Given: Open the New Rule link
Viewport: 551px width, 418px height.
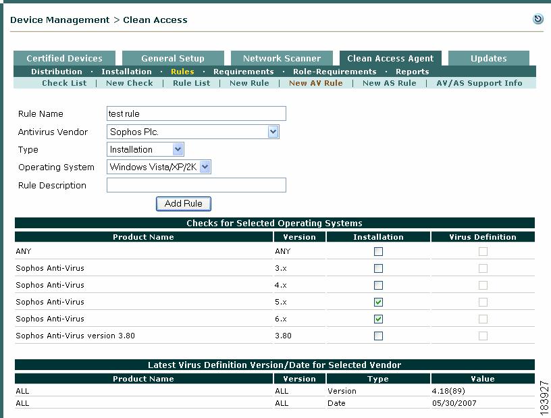Looking at the screenshot, I should tap(249, 83).
